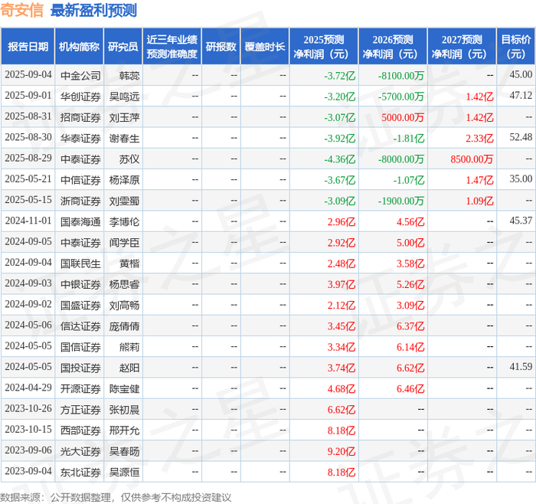Image resolution: width=536 pixels, height=504 pixels.
Task: Click the 中金公司 institution cell
Action: tap(80, 75)
